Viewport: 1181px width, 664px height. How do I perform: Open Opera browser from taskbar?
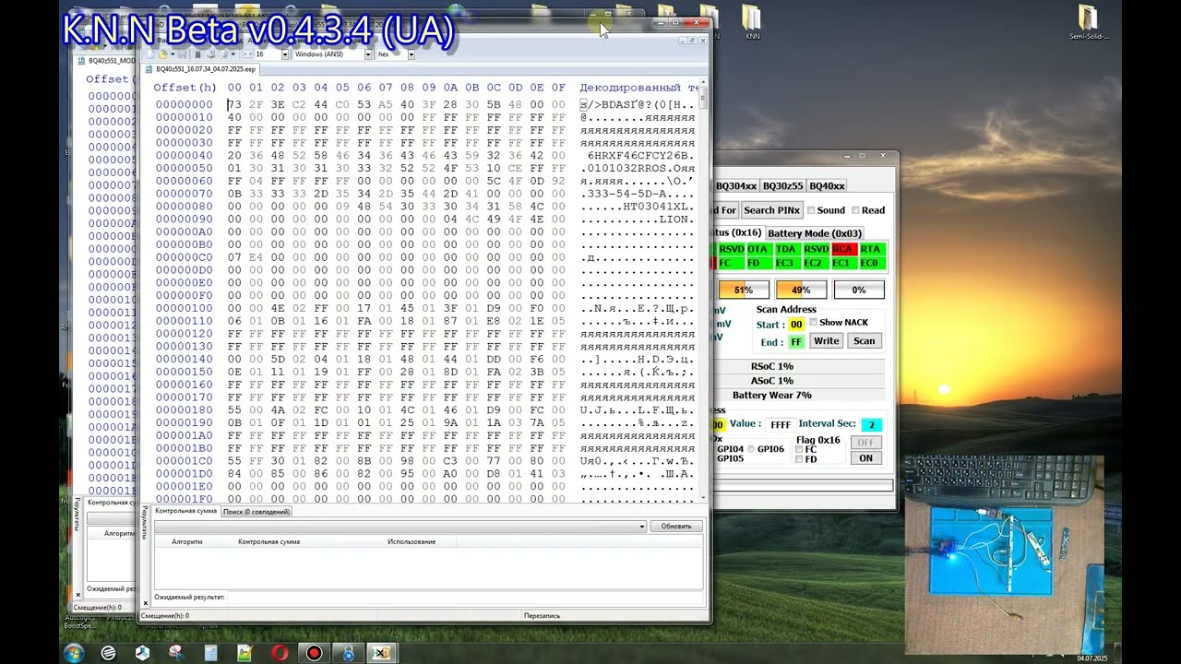[280, 653]
